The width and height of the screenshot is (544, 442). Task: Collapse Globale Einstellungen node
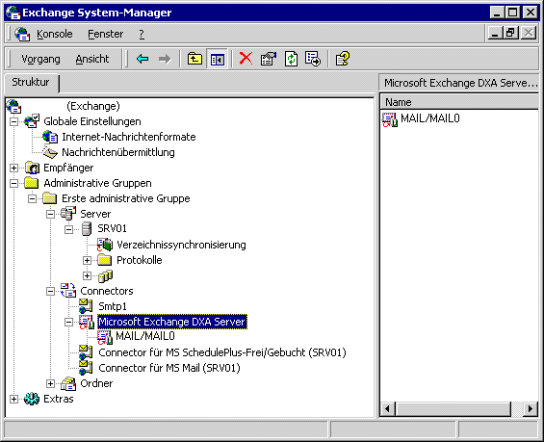coord(13,121)
